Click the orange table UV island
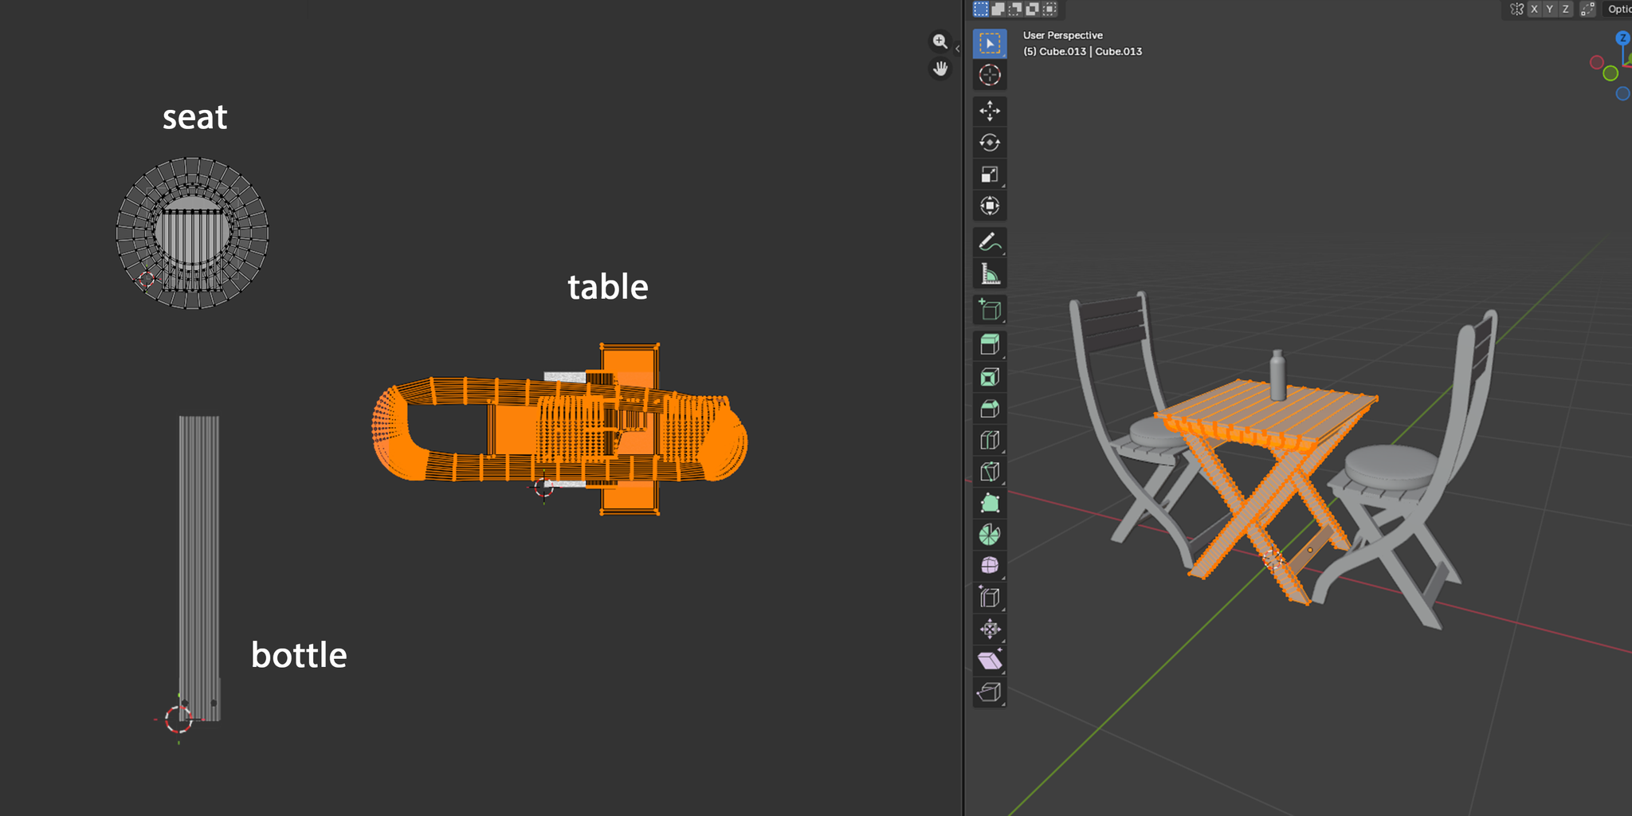This screenshot has width=1632, height=816. pos(559,430)
